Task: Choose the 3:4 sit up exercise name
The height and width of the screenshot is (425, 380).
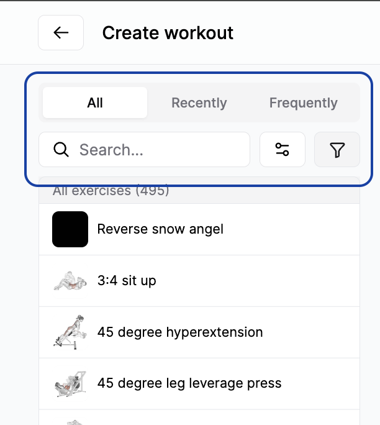Action: 127,281
